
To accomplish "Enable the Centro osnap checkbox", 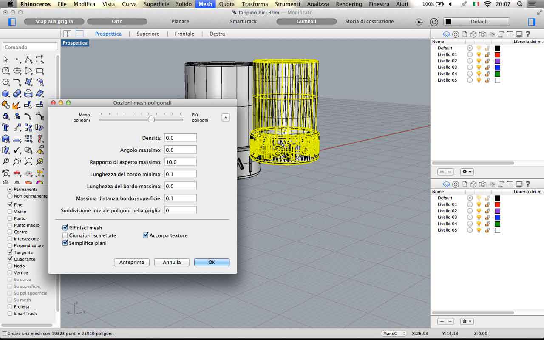I will (x=10, y=232).
